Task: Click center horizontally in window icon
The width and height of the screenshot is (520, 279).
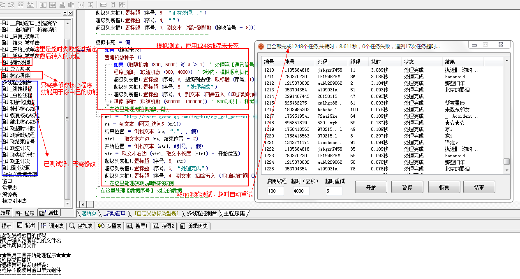Action: [43, 5]
